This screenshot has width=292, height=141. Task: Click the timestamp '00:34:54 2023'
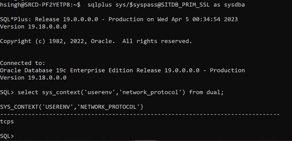[215, 19]
